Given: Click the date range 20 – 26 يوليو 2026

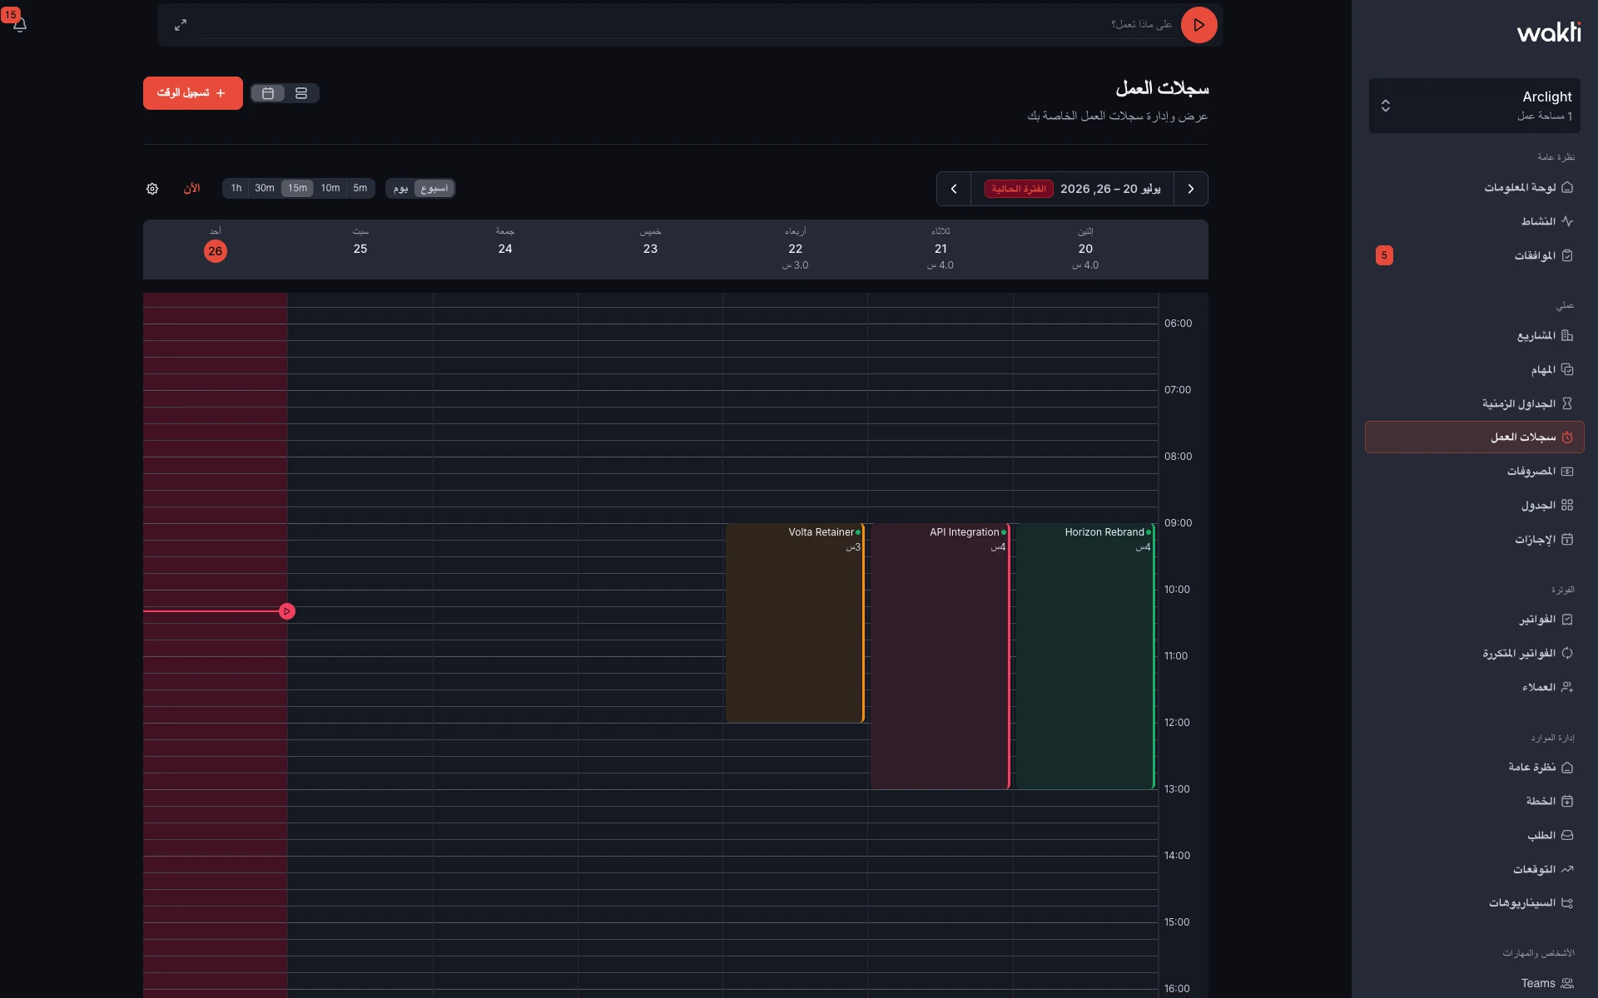Looking at the screenshot, I should click(x=1110, y=189).
